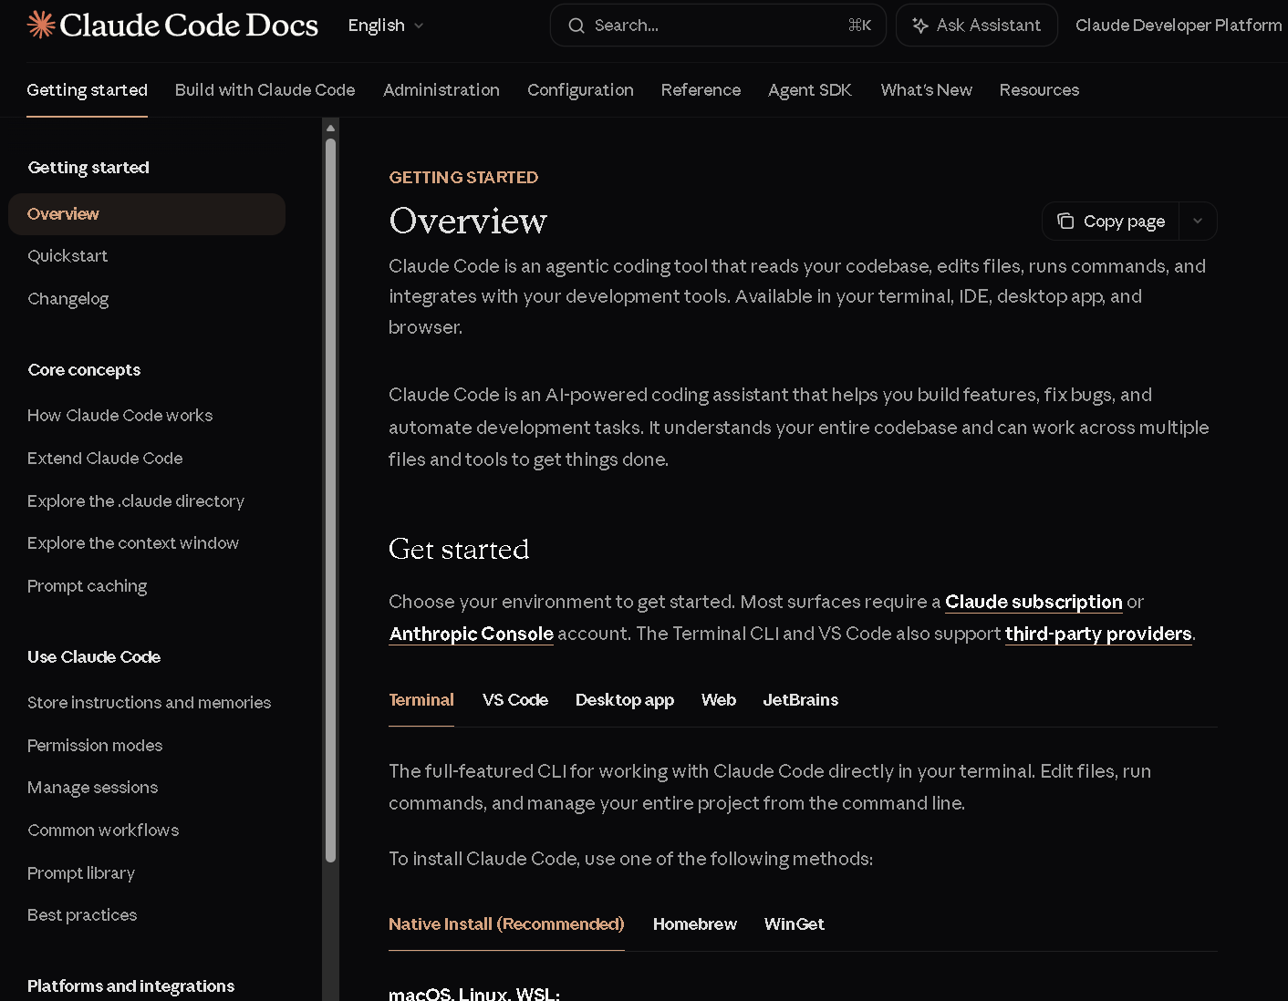Open Manage sessions in sidebar
Image resolution: width=1288 pixels, height=1001 pixels.
(x=92, y=788)
